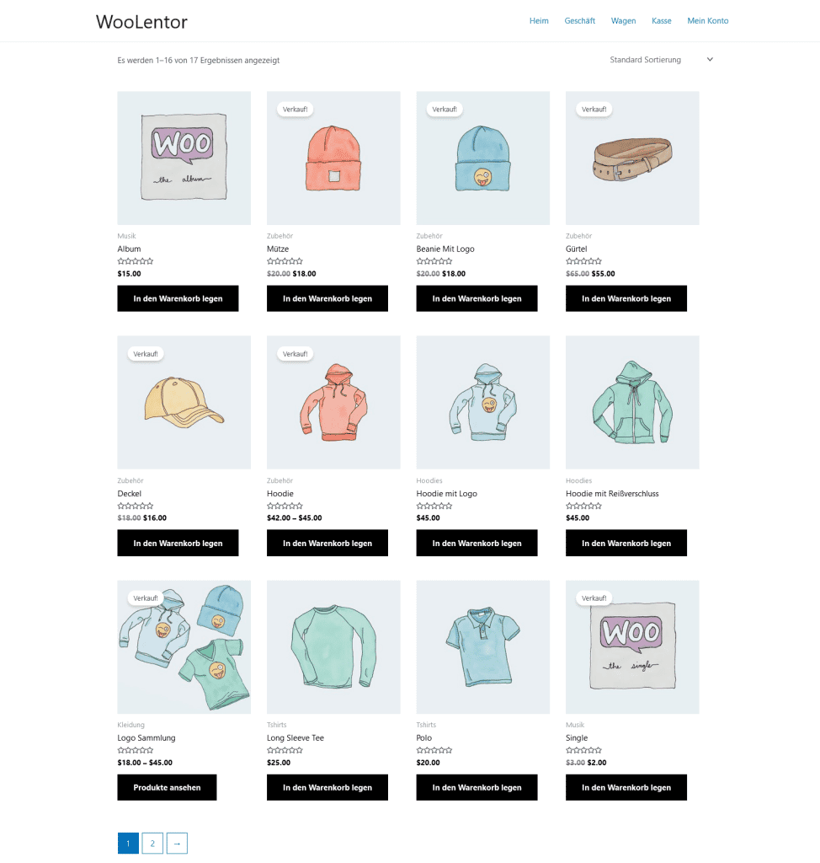This screenshot has width=820, height=863.
Task: Click Produkte ansehen for Logo Sammlung
Action: pos(167,787)
